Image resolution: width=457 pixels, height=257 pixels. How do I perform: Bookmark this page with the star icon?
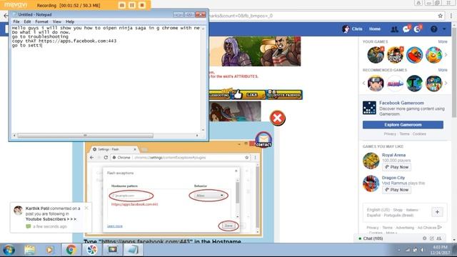(x=441, y=16)
